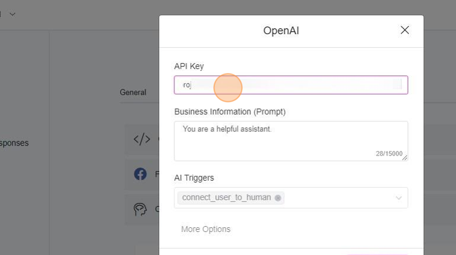The height and width of the screenshot is (255, 456).
Task: Click the code embed brackets icon
Action: coord(141,140)
